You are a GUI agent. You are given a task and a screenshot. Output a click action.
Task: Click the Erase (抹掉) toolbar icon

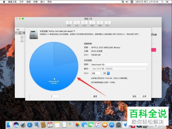tap(84, 22)
